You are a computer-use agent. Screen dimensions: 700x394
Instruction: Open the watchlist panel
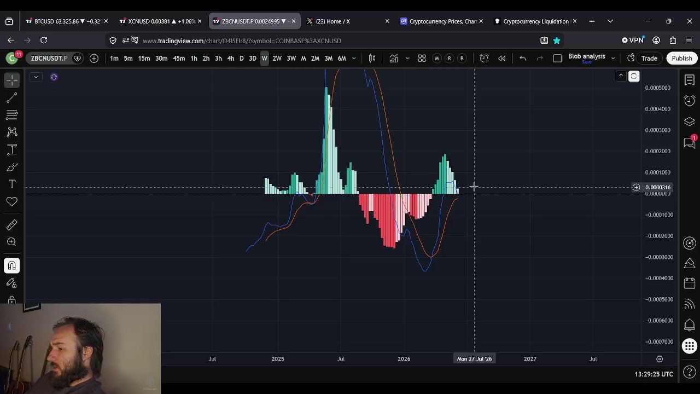click(x=690, y=80)
